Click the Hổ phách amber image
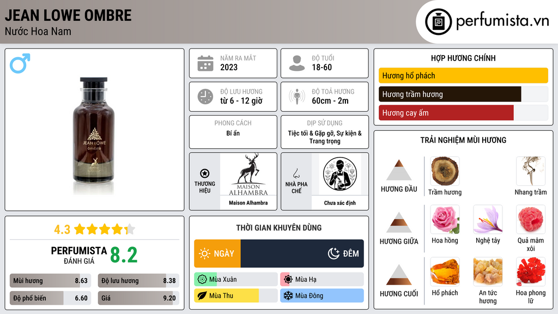The height and width of the screenshot is (314, 558). click(x=445, y=271)
